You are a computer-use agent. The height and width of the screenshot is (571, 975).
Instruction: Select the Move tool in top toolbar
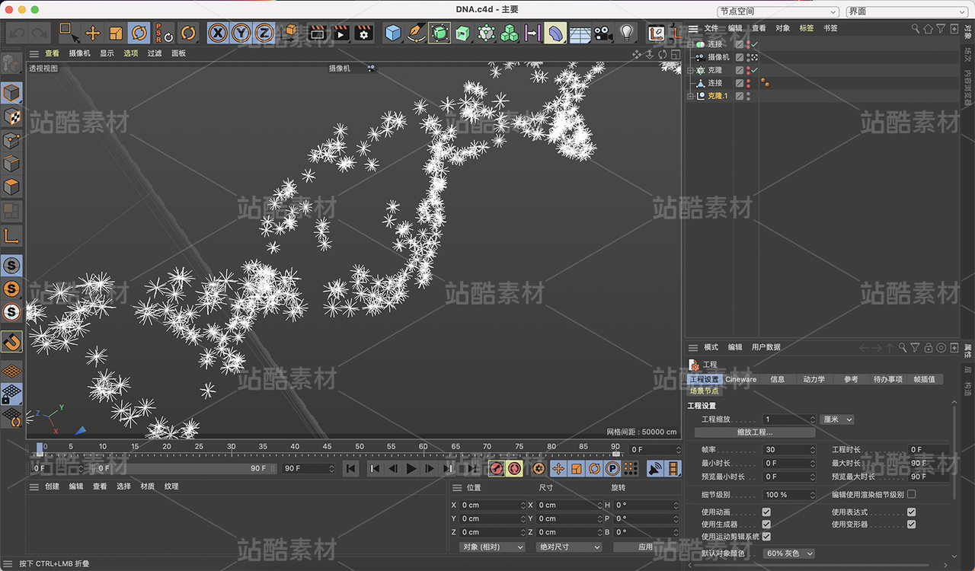tap(93, 33)
